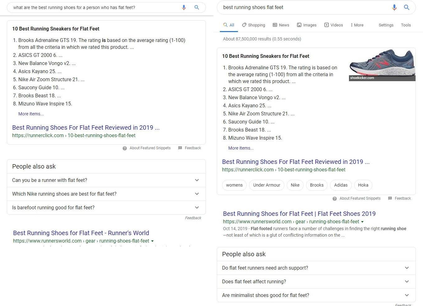Viewport: 423px width, 306px height.
Task: Expand 'Are minimalist shoes good for flat feet?'
Action: pos(316,295)
